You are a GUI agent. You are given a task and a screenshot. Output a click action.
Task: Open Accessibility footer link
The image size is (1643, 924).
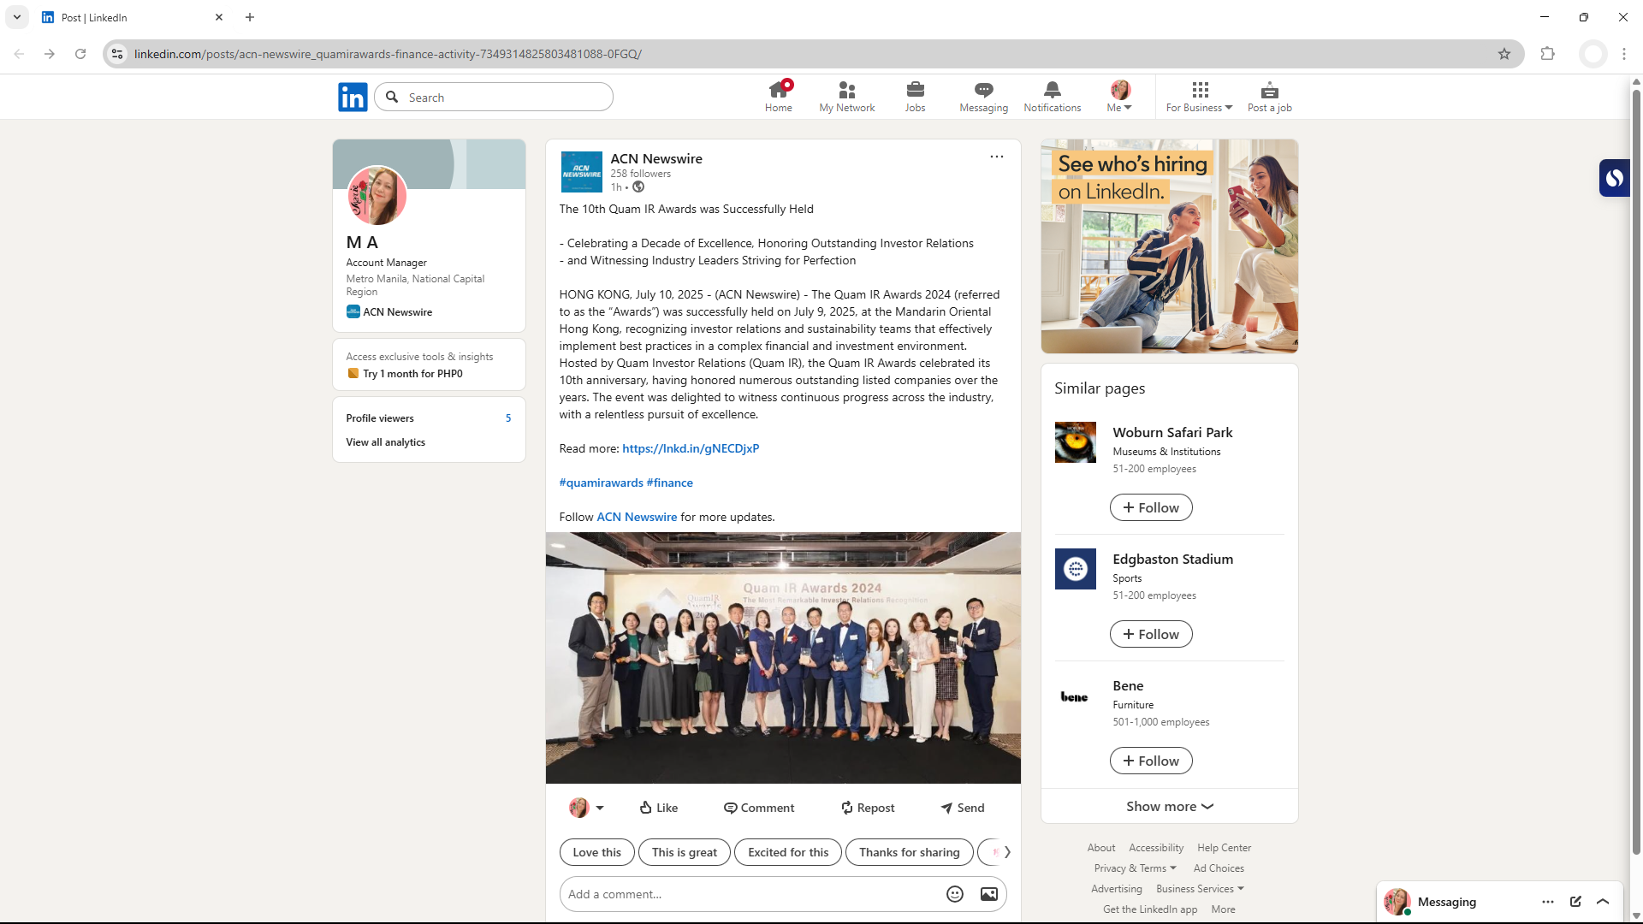coord(1156,848)
